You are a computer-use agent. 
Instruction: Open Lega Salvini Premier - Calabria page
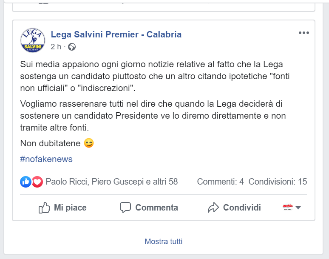(x=116, y=34)
